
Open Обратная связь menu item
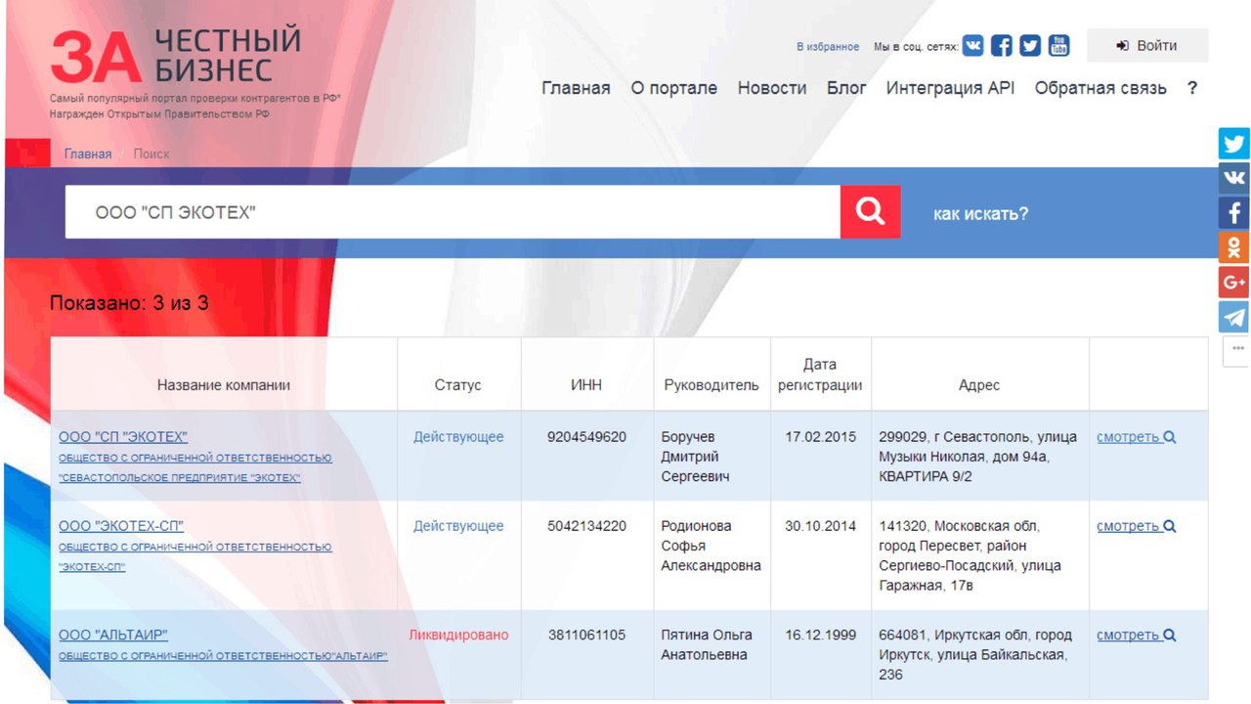click(x=1100, y=88)
